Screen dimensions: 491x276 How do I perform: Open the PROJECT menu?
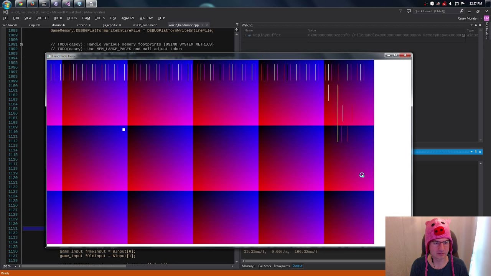pos(43,18)
